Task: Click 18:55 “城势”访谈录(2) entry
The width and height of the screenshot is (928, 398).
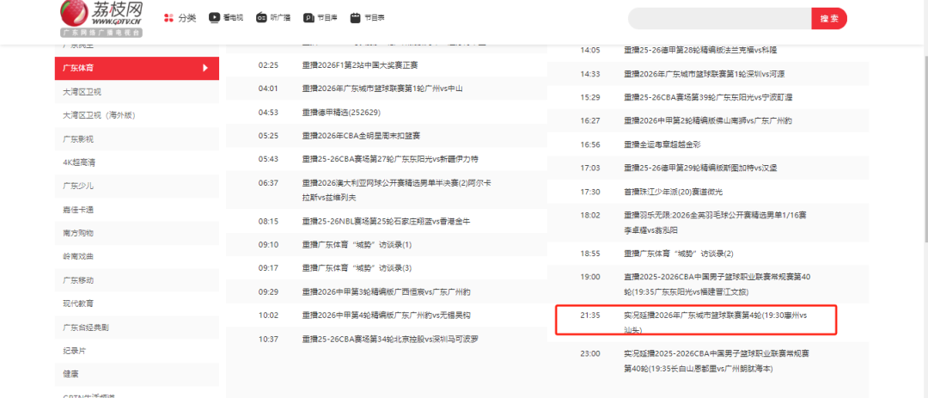Action: (x=708, y=254)
